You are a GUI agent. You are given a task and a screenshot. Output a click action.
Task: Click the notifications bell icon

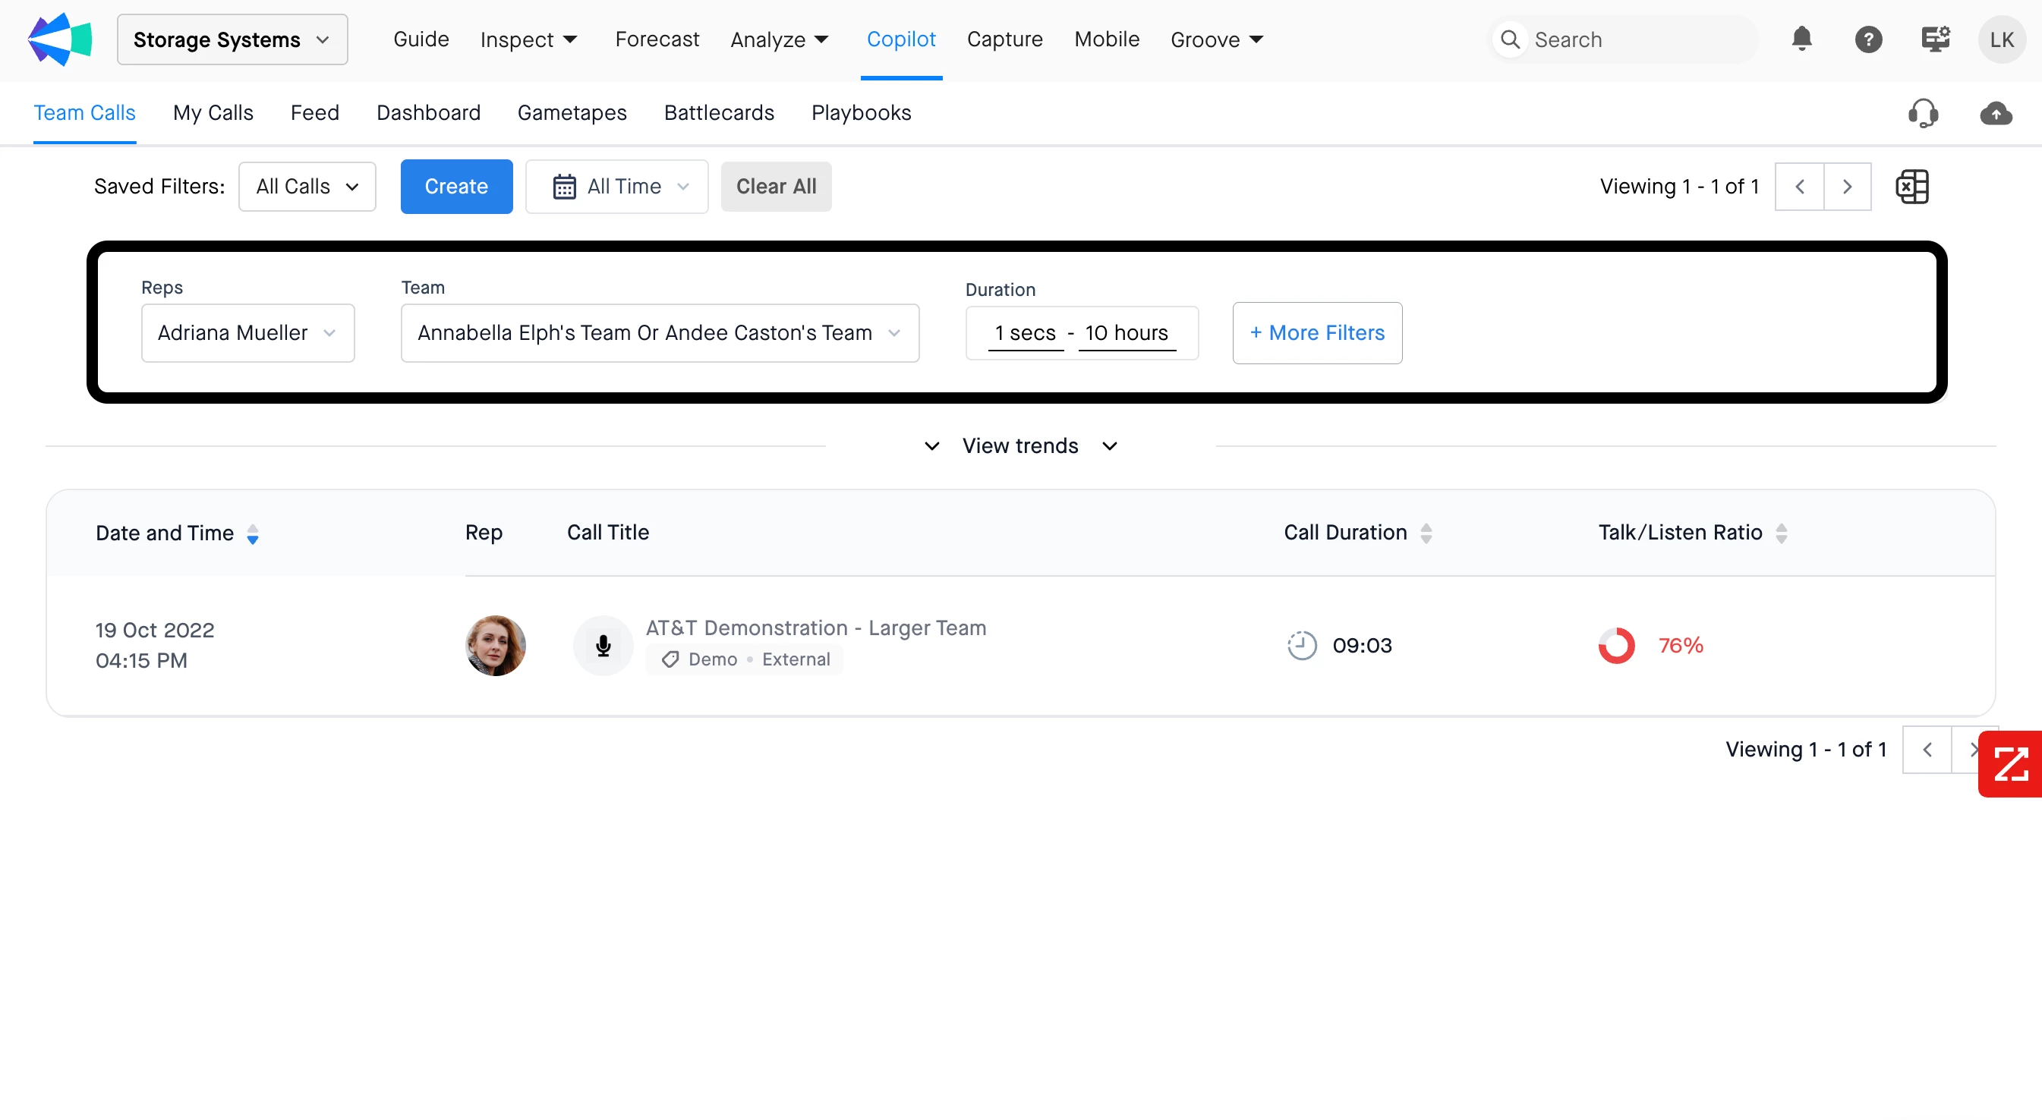pos(1801,39)
